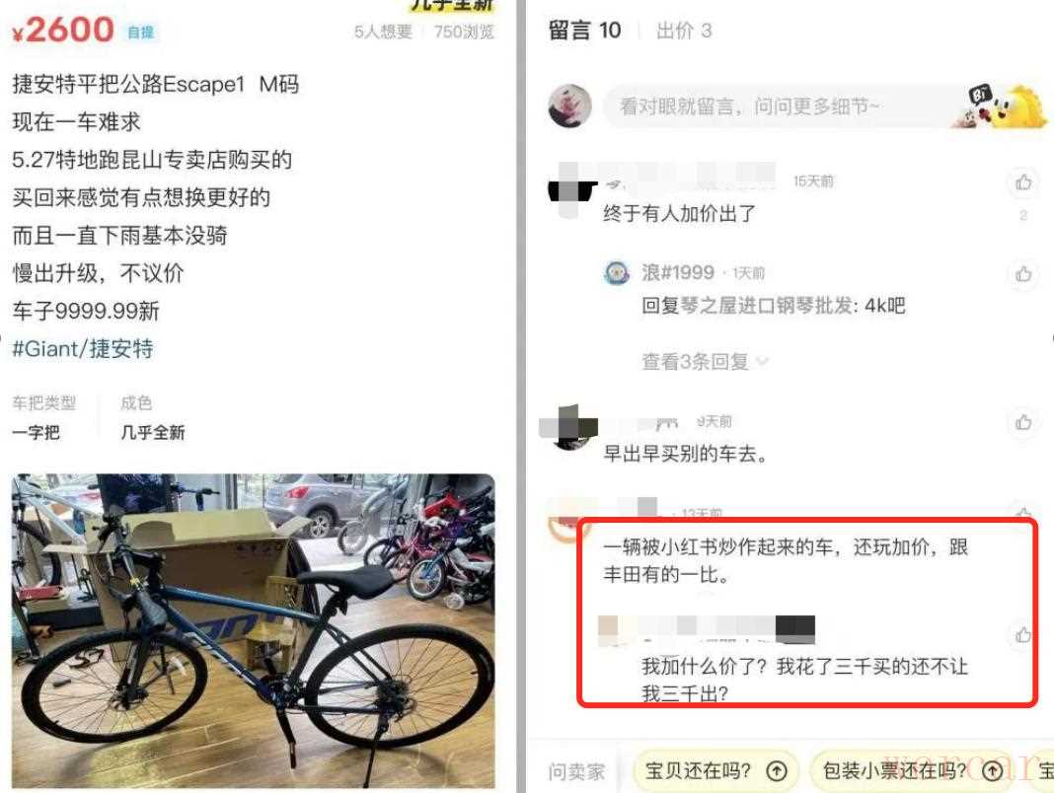Focus the 看对眼就留言 comment field

pyautogui.click(x=784, y=107)
